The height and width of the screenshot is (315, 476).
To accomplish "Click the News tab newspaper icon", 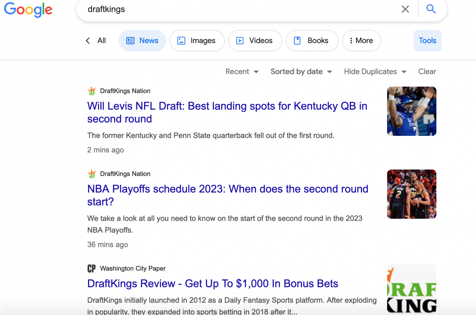I will pos(130,41).
